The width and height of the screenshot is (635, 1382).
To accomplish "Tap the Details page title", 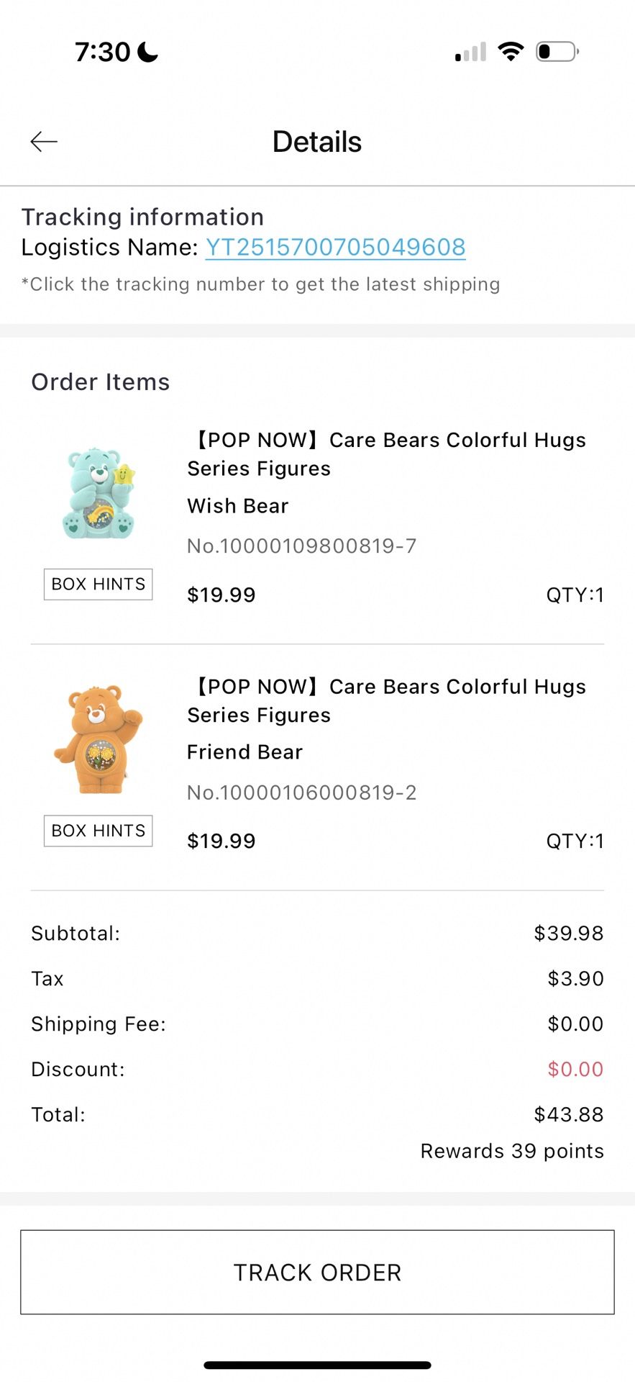I will point(317,142).
